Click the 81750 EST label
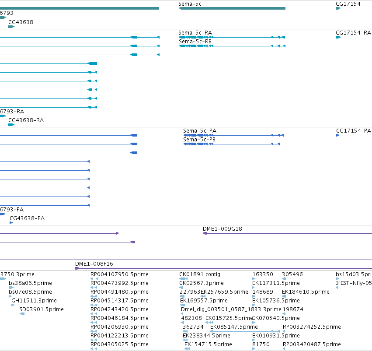372x351 pixels. point(261,344)
